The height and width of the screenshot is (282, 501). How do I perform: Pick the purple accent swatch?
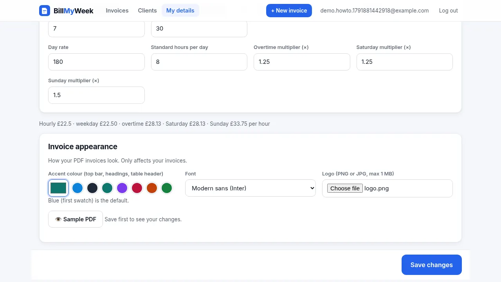122,188
